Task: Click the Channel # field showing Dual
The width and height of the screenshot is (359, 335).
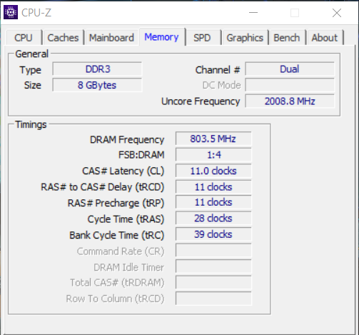Action: (x=290, y=69)
